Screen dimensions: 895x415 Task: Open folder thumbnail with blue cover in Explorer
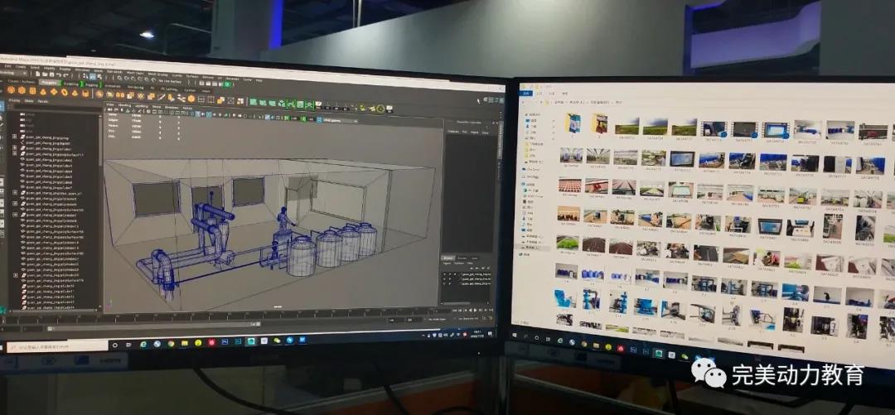point(573,123)
